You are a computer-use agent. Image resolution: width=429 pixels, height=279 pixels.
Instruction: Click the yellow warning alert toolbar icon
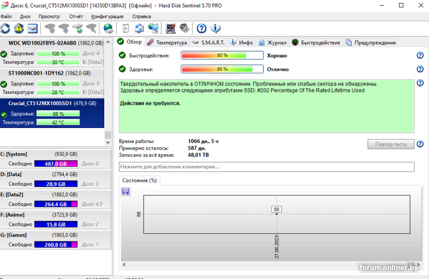[x=19, y=28]
